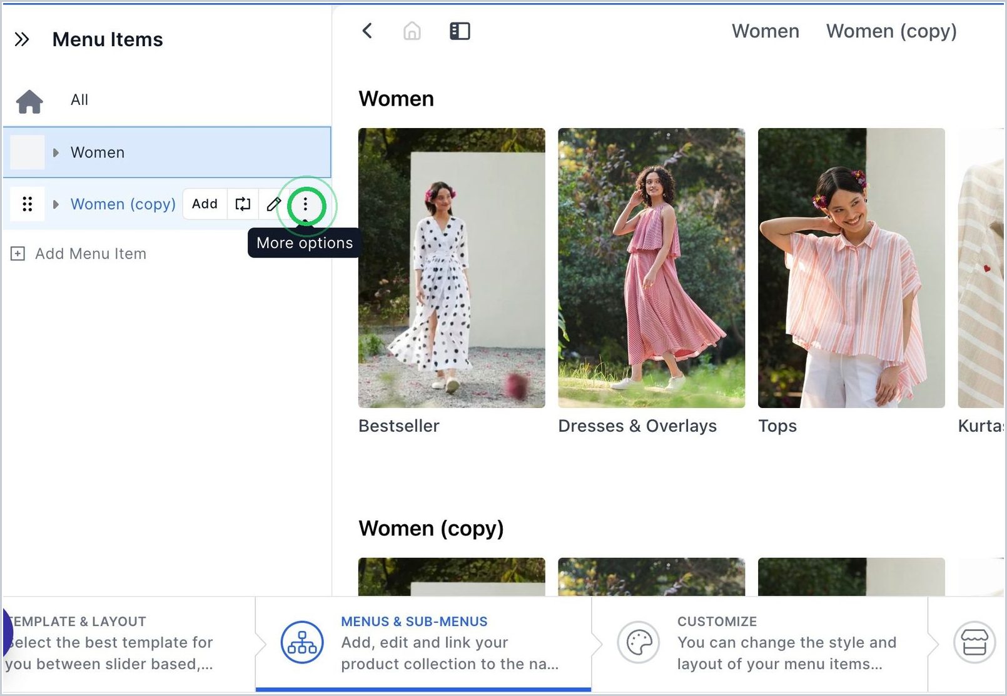1007x696 pixels.
Task: Collapse the Menu Items panel with the double chevron
Action: (x=22, y=39)
